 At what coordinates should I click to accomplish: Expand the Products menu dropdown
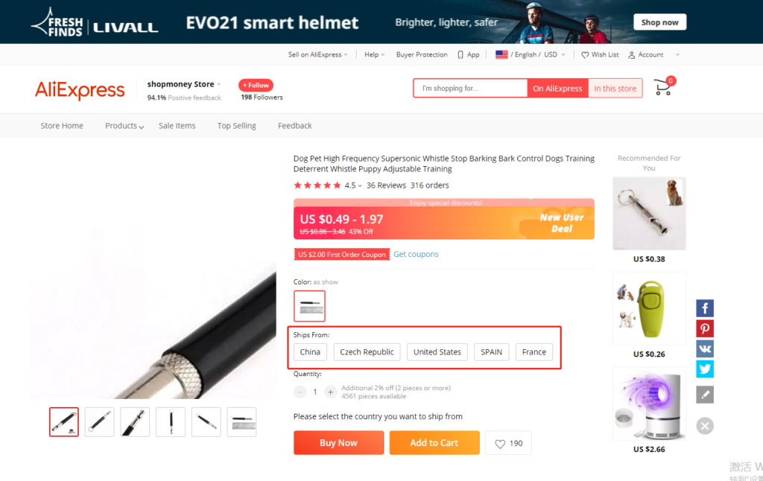[124, 126]
